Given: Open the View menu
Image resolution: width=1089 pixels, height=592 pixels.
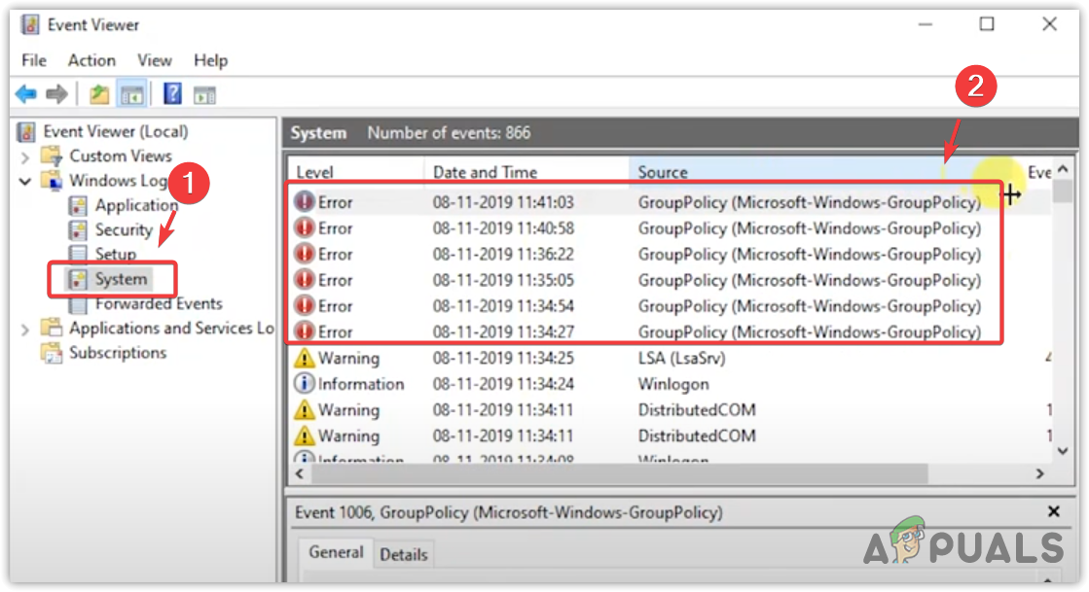Looking at the screenshot, I should pyautogui.click(x=155, y=60).
